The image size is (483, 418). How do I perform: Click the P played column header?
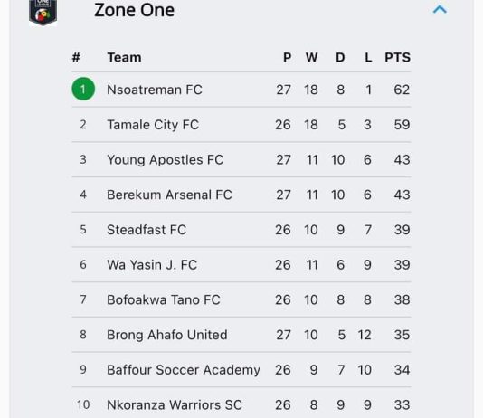287,58
